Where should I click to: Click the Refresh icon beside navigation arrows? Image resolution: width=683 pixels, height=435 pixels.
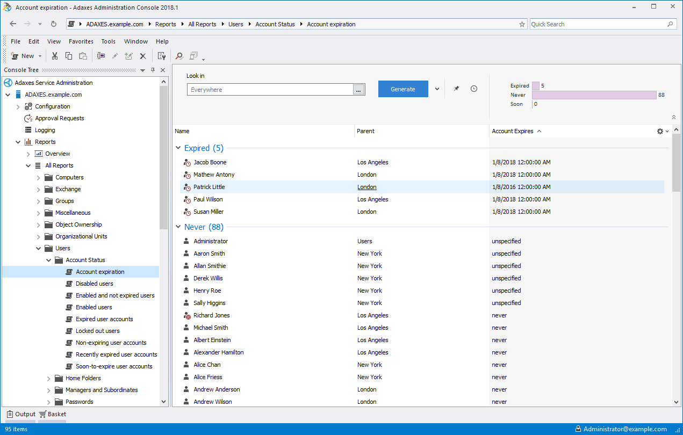(54, 24)
